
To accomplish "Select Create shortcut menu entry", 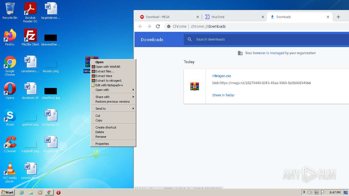I will [x=113, y=127].
